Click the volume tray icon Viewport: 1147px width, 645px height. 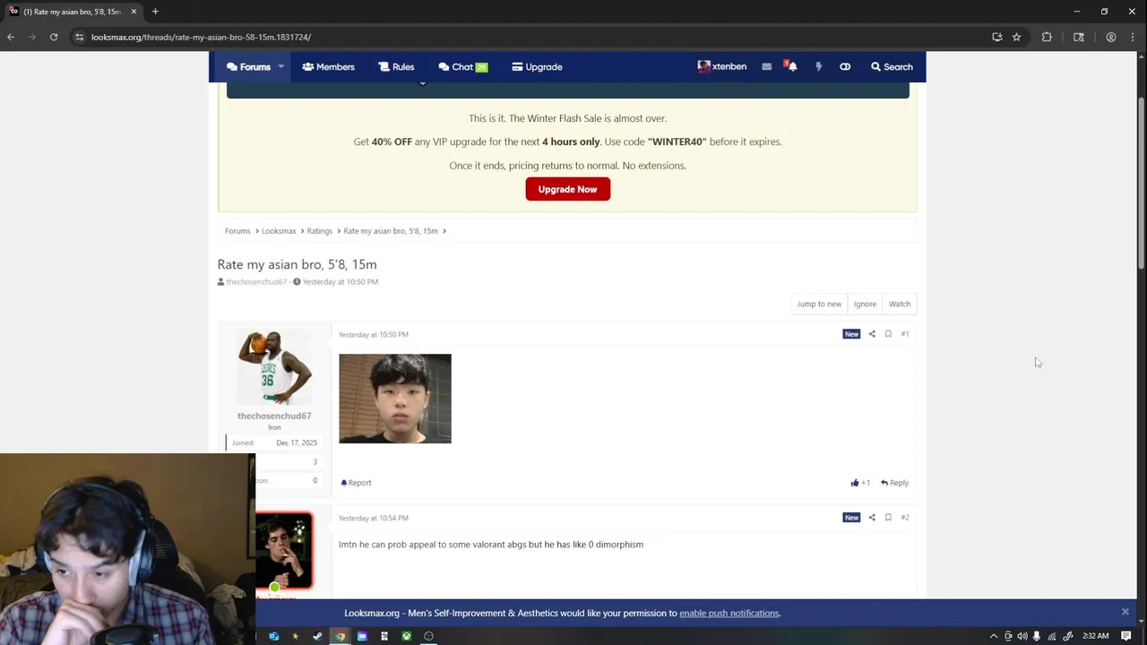[1022, 636]
